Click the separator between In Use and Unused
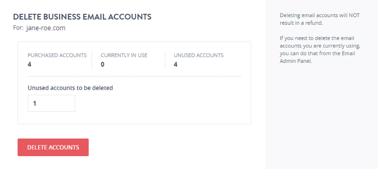 click(165, 60)
